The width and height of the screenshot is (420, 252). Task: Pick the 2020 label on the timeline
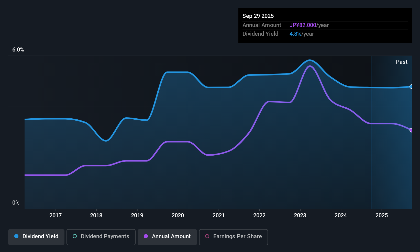(x=178, y=216)
